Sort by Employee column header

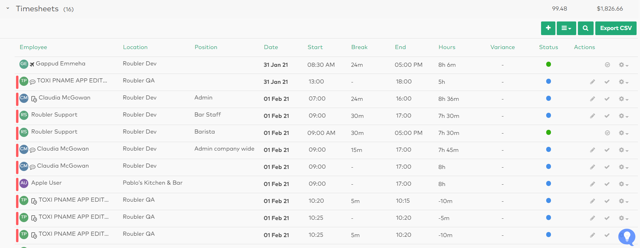point(33,47)
